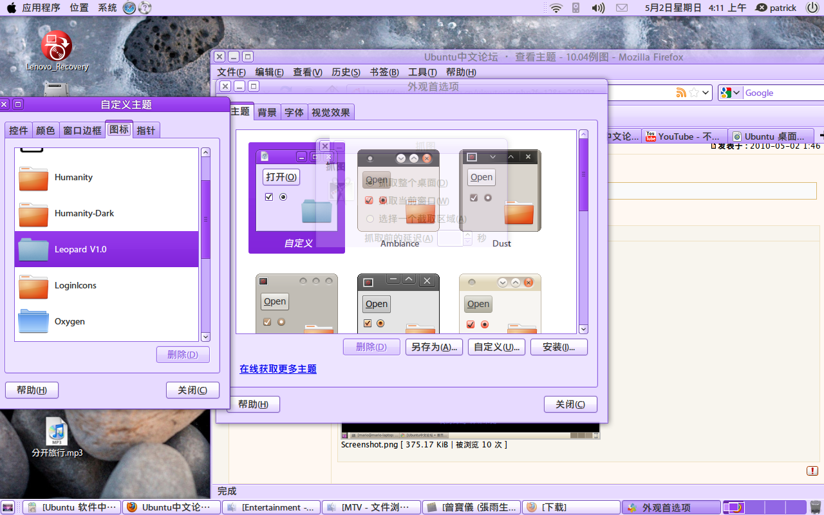824x515 pixels.
Task: Open user menu patrick in top panel
Action: pos(776,8)
